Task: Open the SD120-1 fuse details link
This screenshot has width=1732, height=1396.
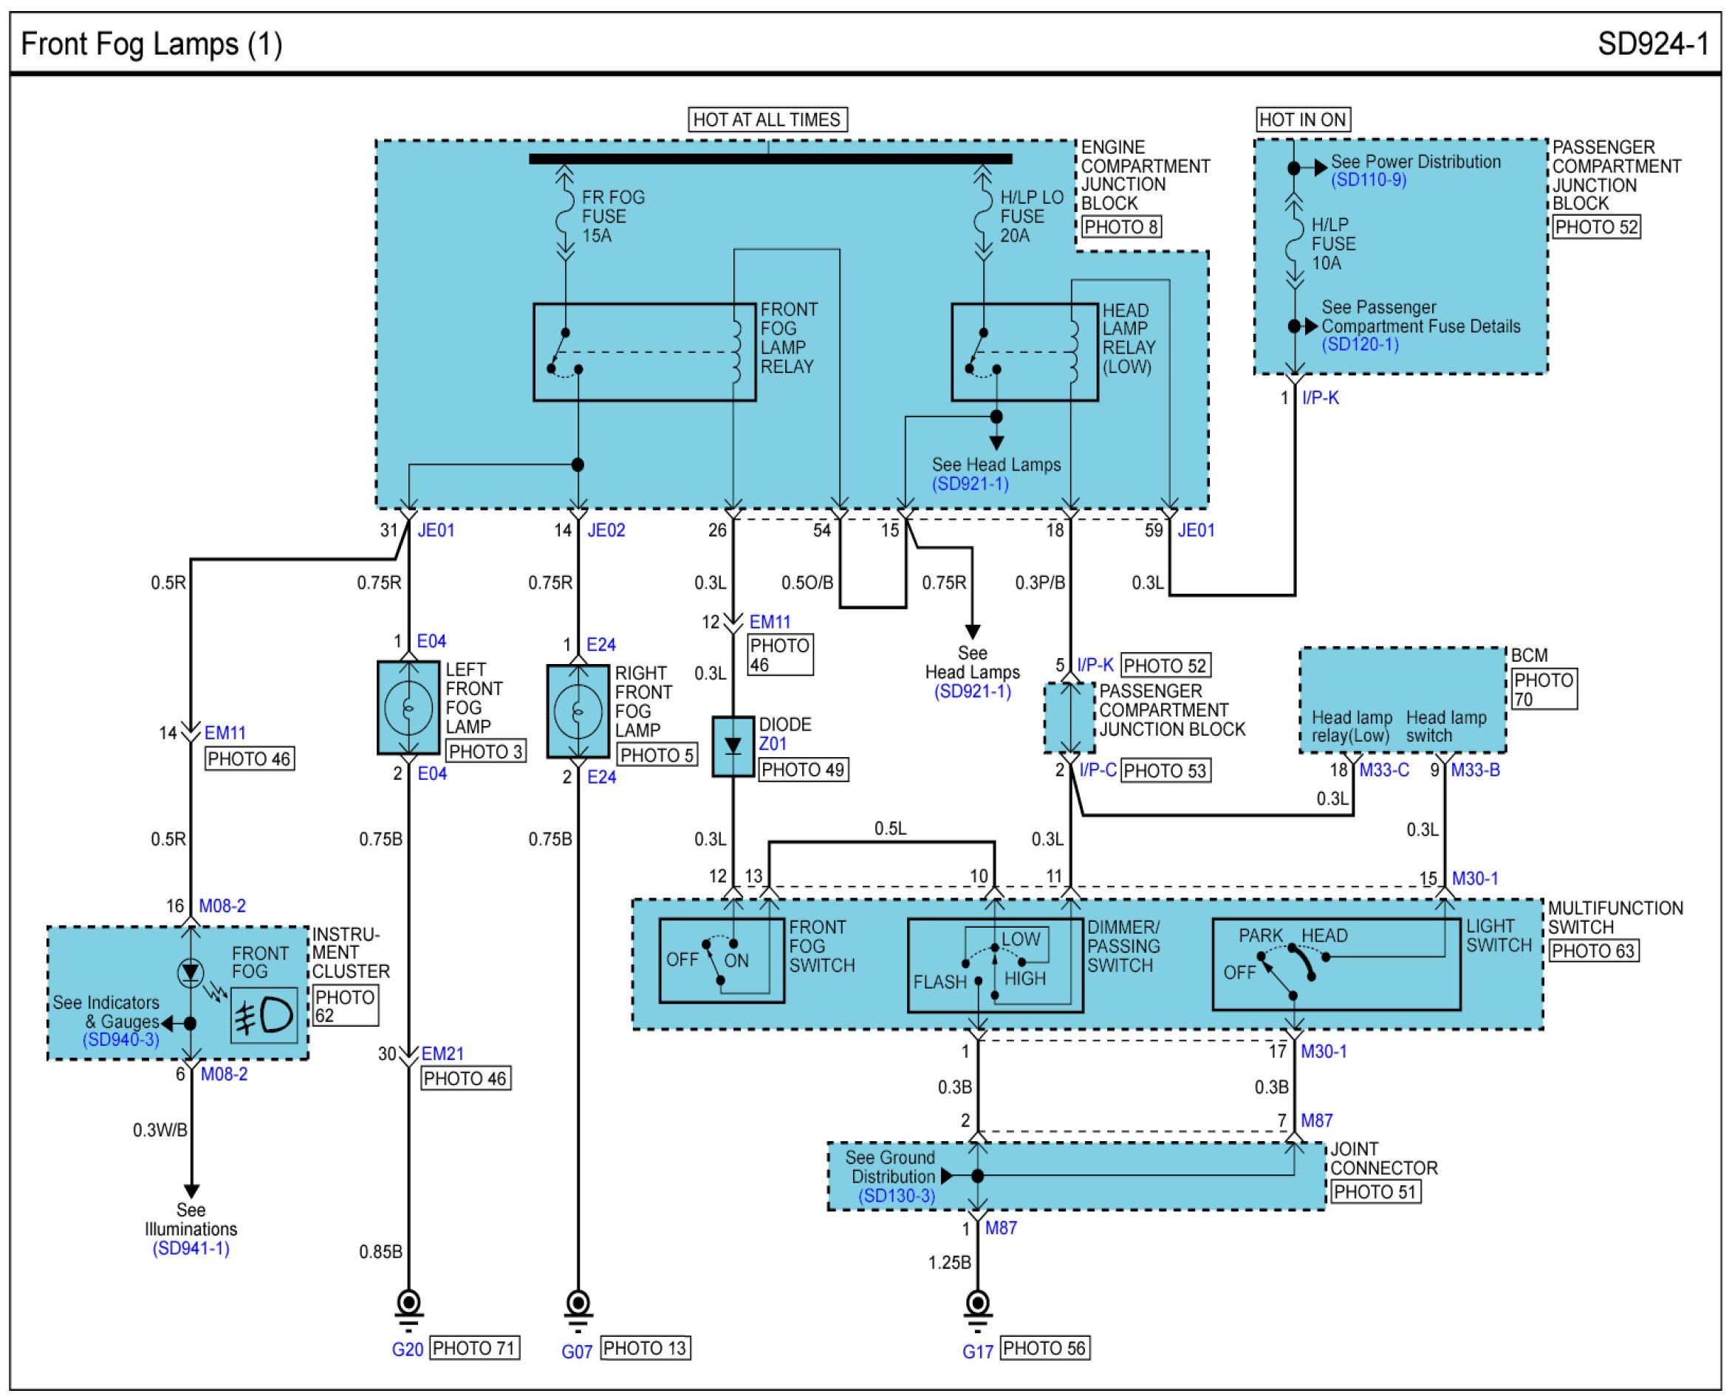Action: [x=1360, y=344]
